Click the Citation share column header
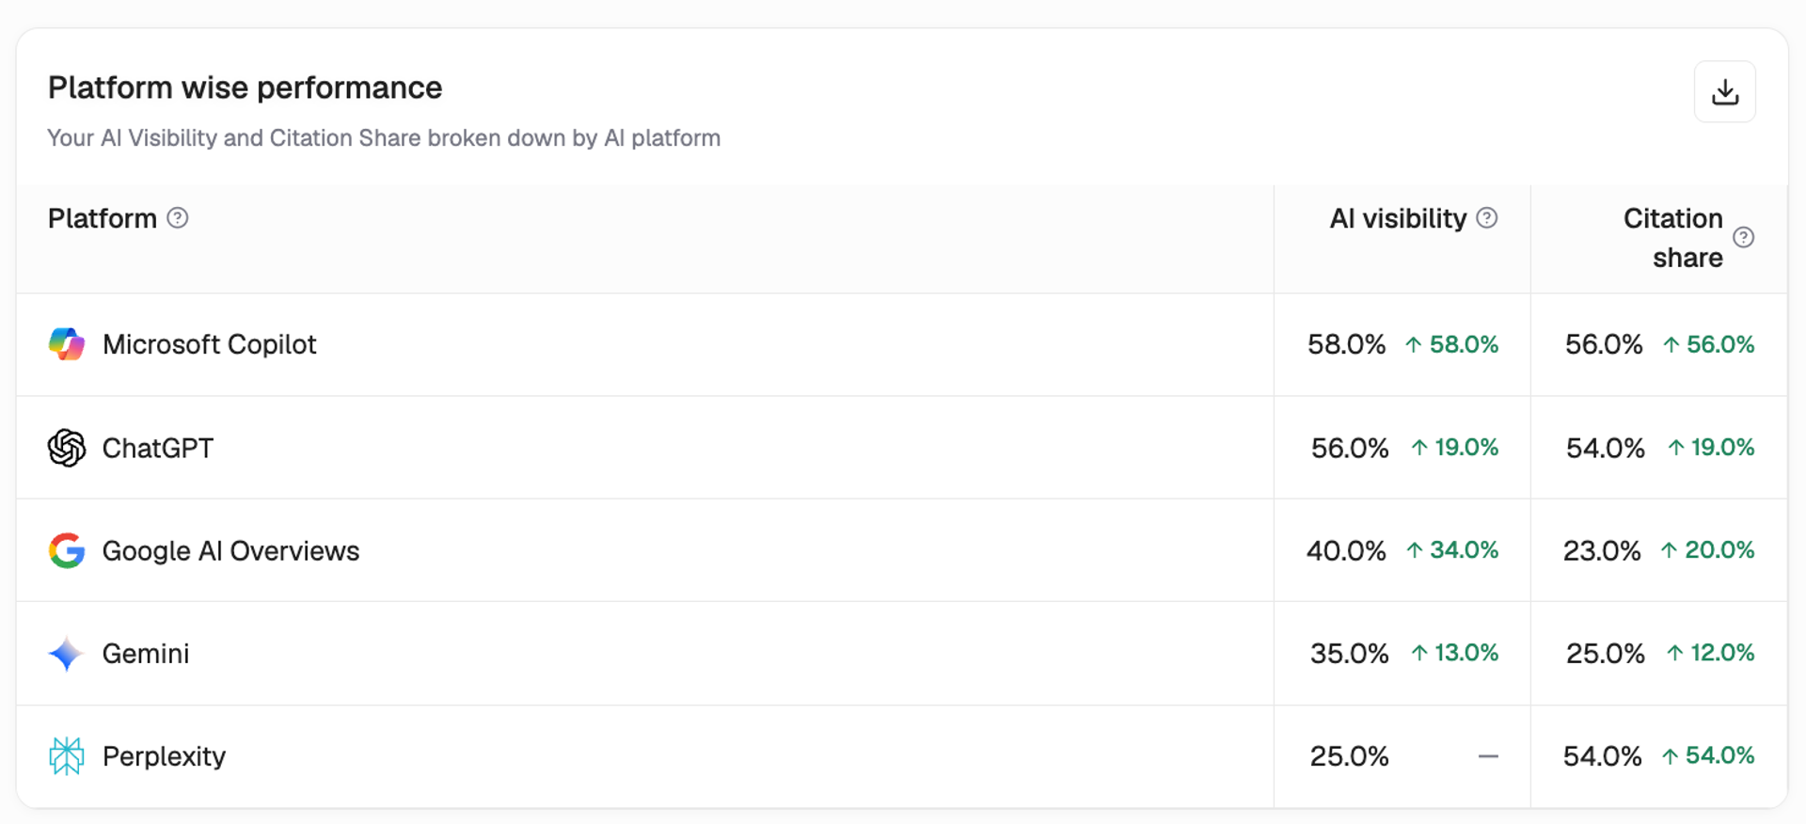This screenshot has height=824, width=1806. click(1673, 238)
